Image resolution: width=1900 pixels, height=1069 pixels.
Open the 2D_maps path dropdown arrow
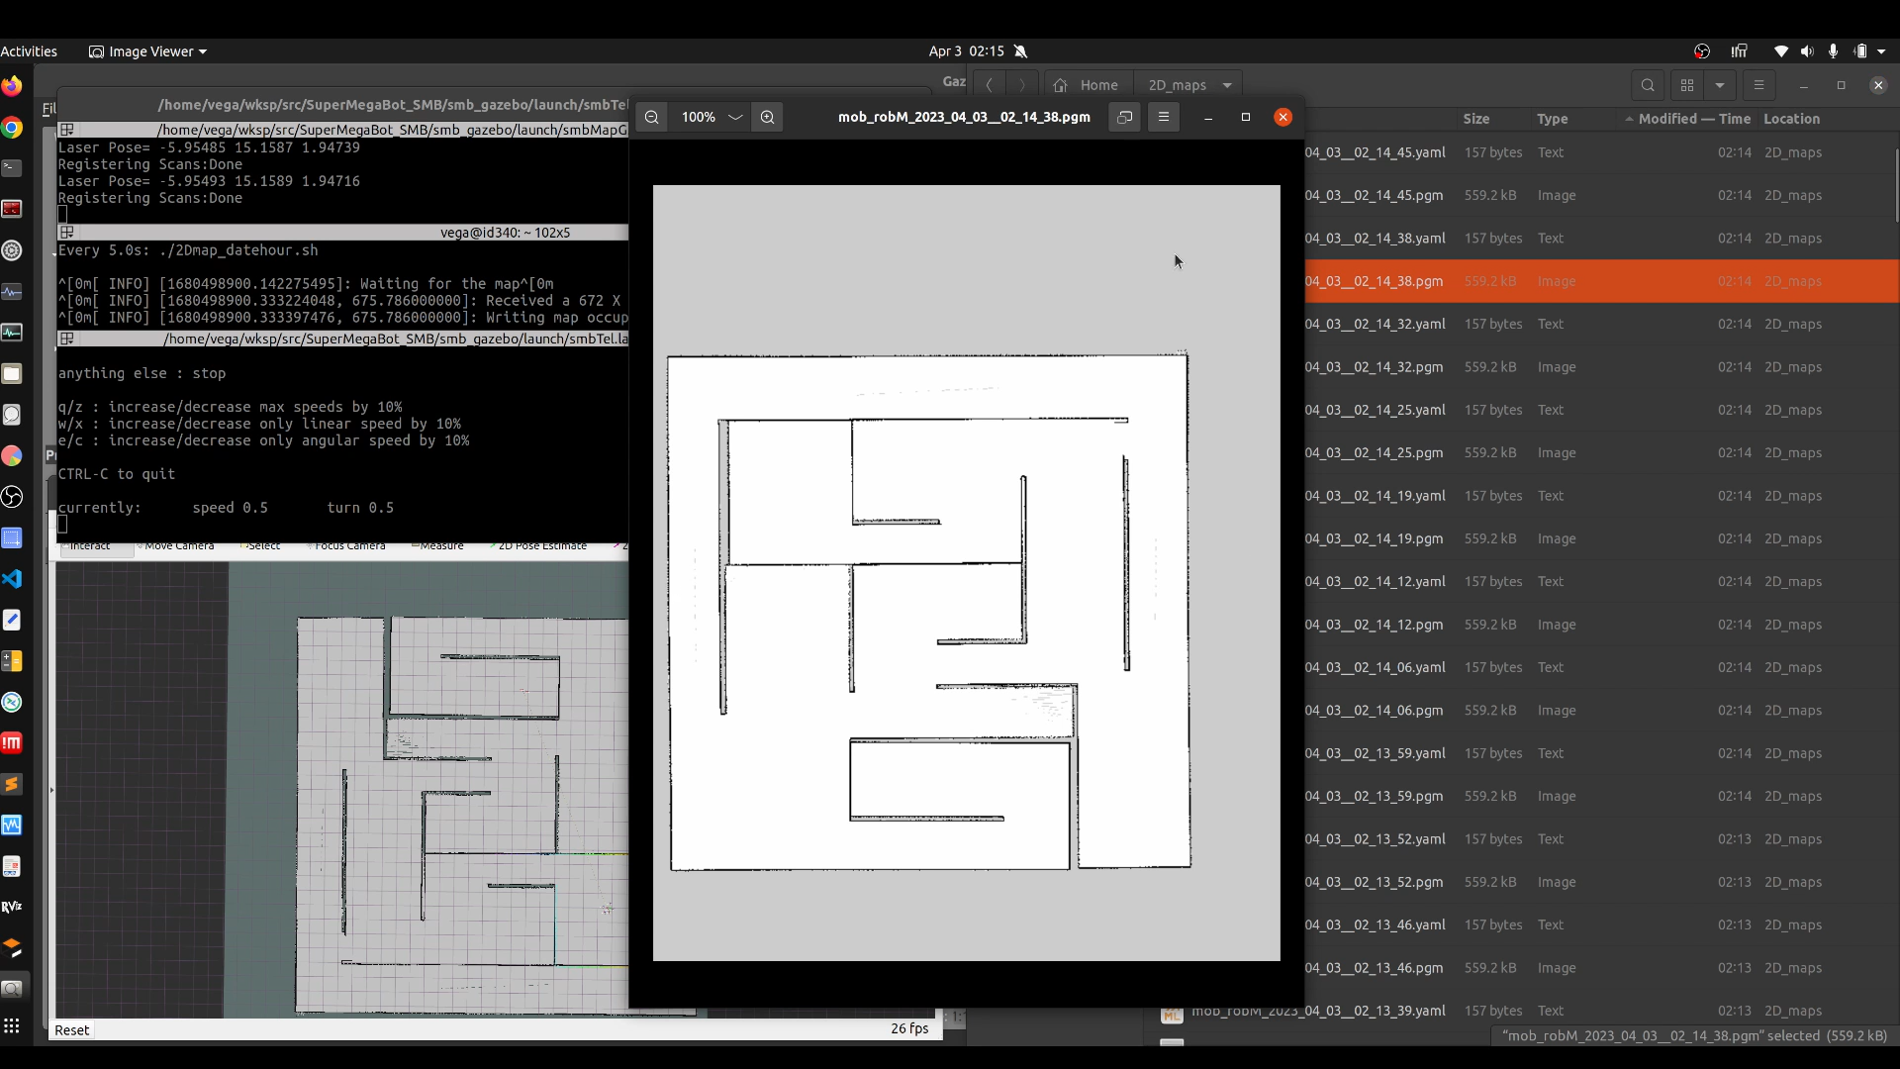tap(1227, 85)
